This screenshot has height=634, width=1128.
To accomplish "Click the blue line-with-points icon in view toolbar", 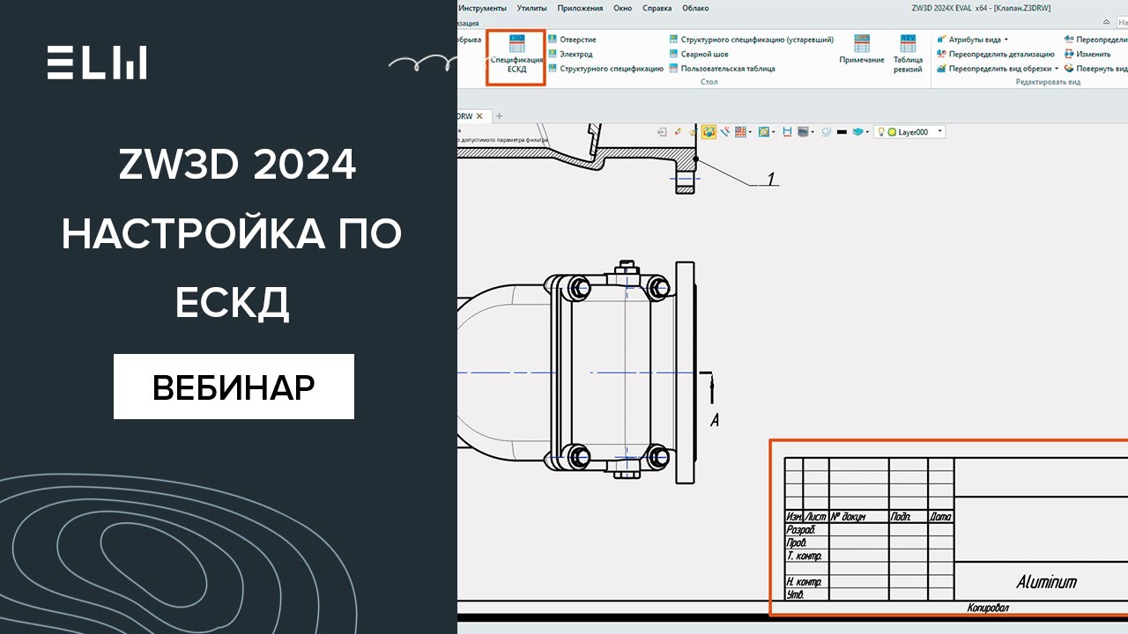I will click(725, 132).
